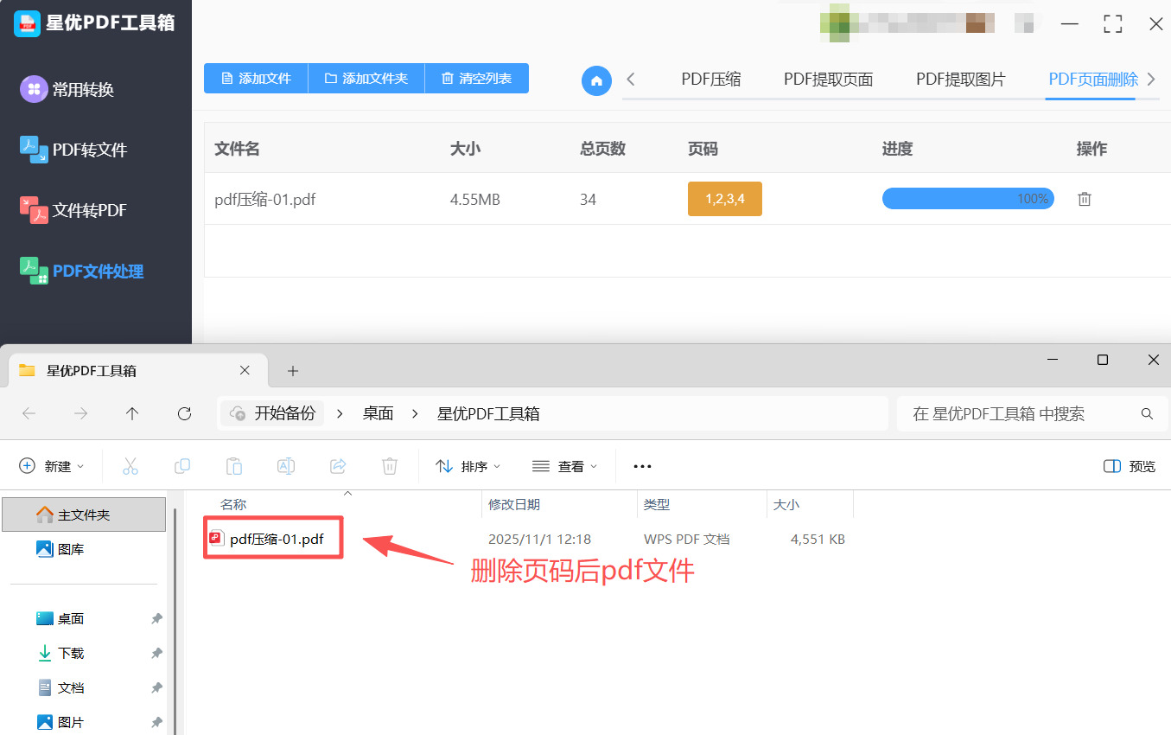The image size is (1171, 735).
Task: Click the Rename icon in Explorer toolbar
Action: tap(286, 466)
